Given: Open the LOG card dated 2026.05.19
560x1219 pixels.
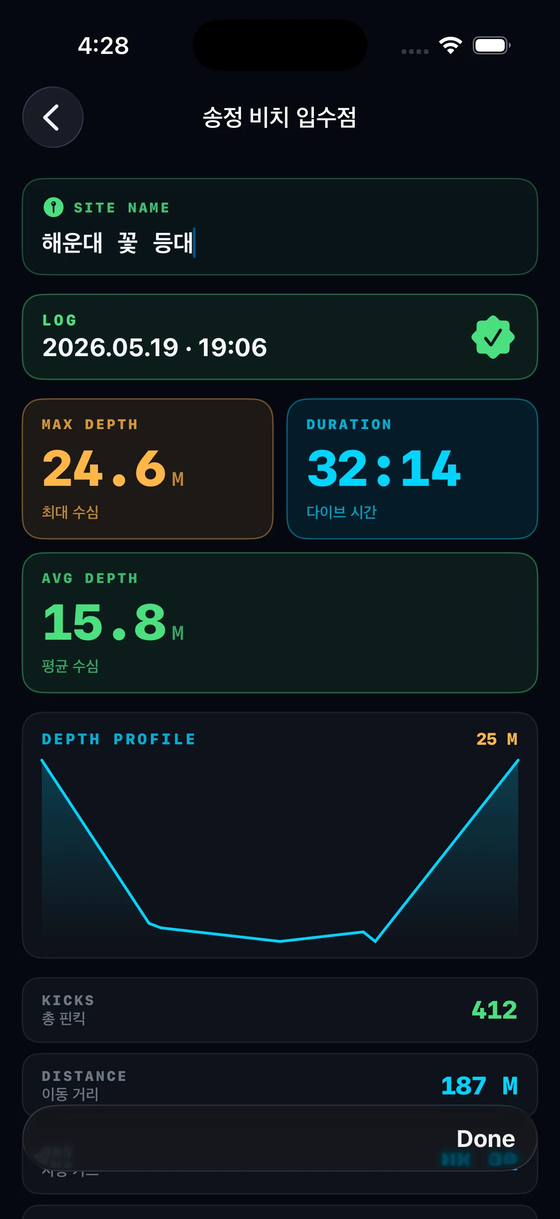Looking at the screenshot, I should 280,337.
